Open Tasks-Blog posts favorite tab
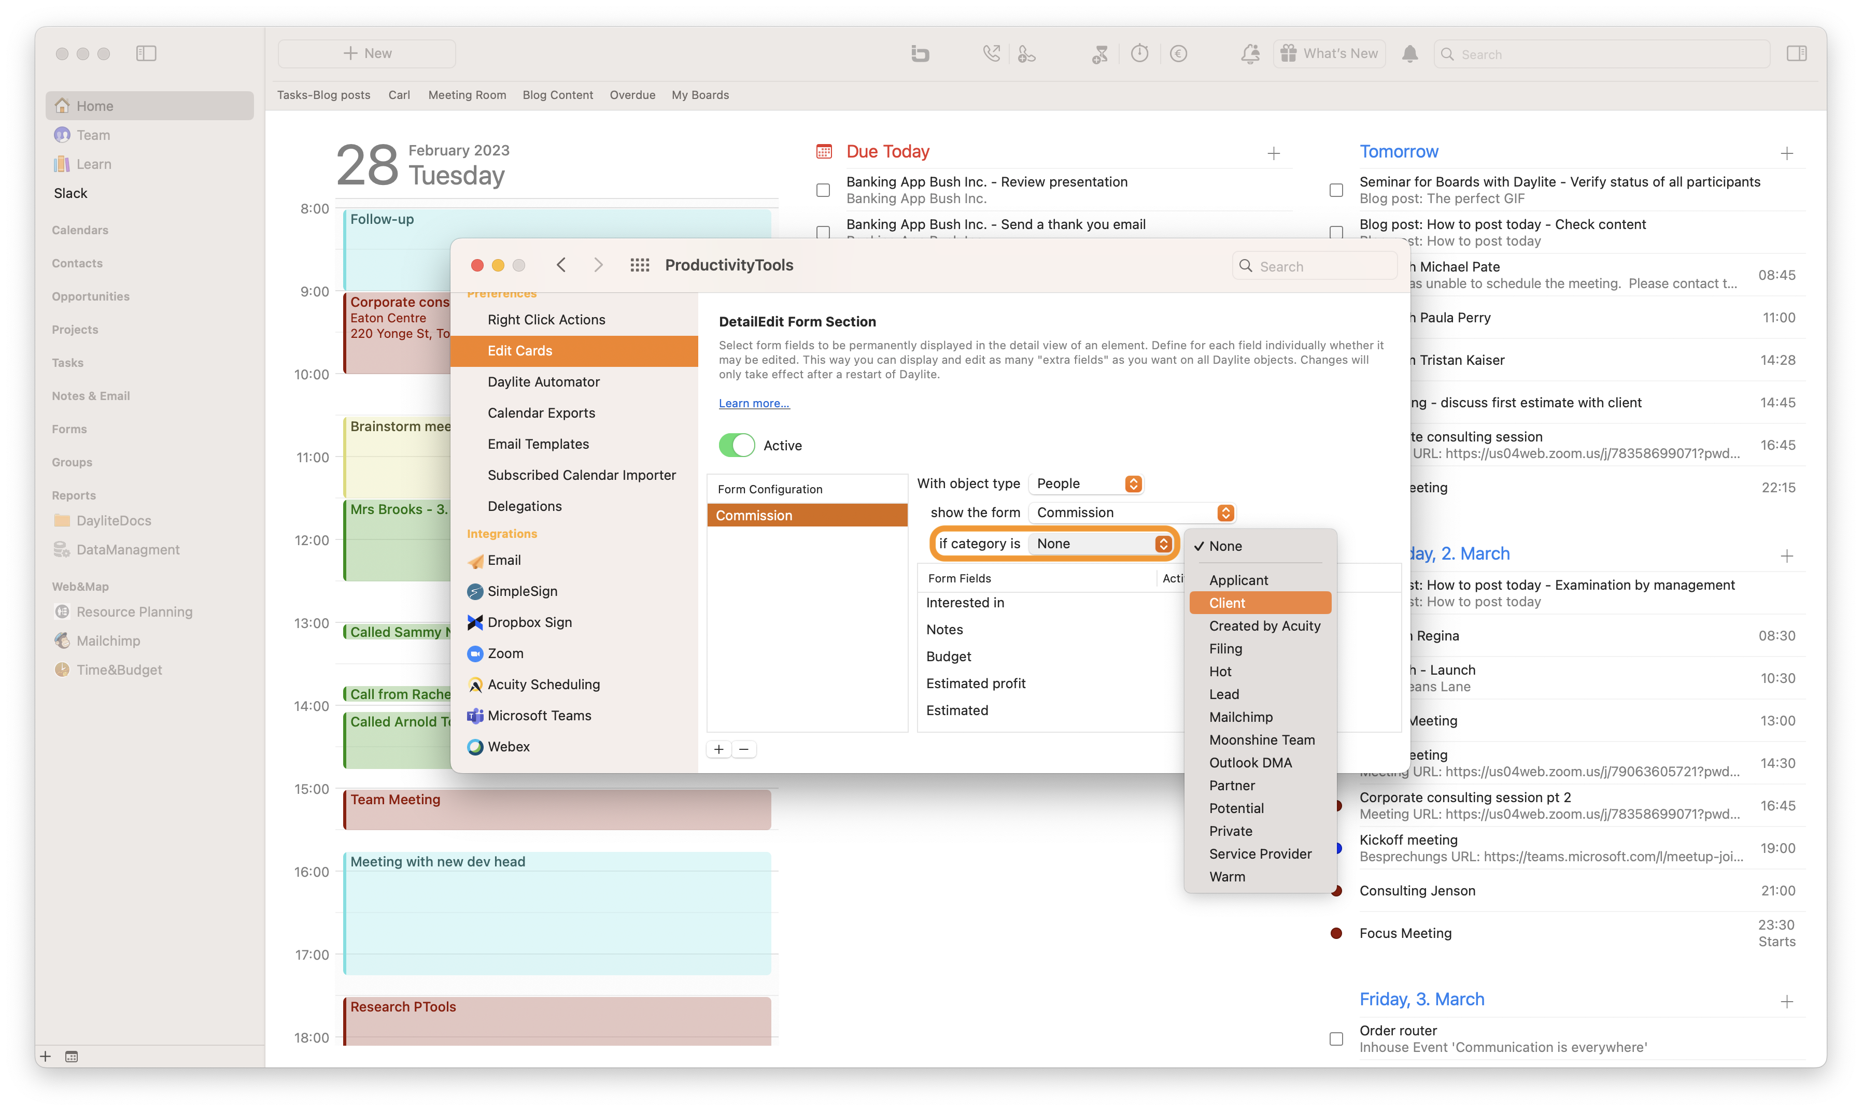This screenshot has height=1111, width=1862. click(323, 95)
